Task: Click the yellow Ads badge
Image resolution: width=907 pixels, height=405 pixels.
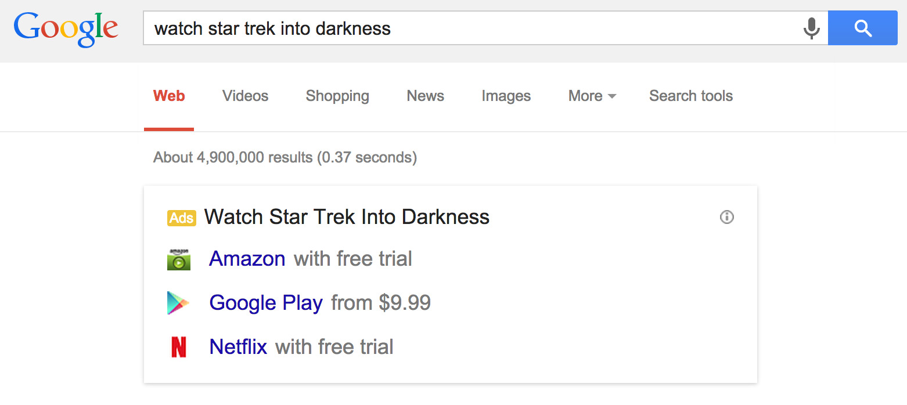Action: 181,218
